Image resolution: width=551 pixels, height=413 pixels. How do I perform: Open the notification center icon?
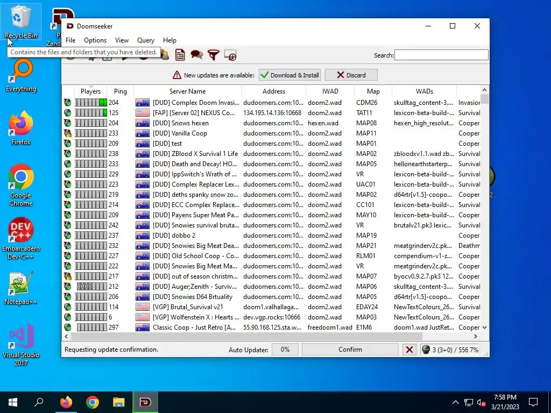(533, 402)
